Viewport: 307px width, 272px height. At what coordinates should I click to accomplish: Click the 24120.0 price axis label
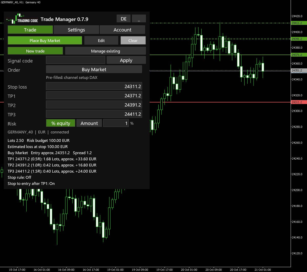(297, 253)
